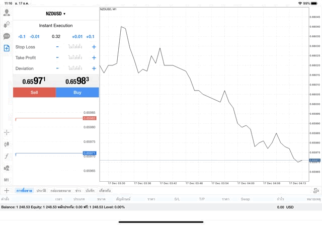Click the Sell button
The image size is (322, 225).
coord(34,93)
